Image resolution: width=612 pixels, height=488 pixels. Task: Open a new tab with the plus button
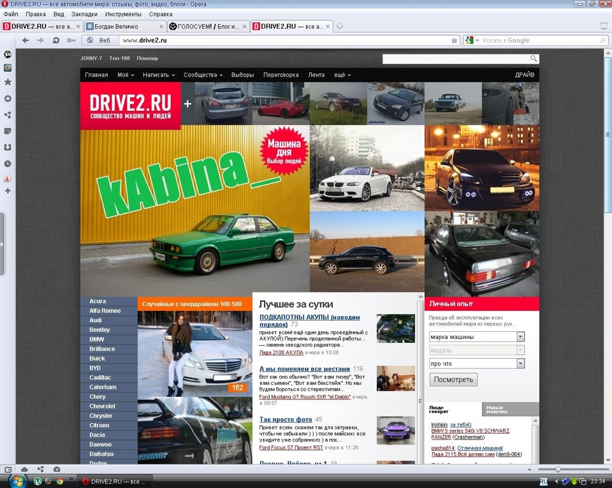pyautogui.click(x=340, y=26)
